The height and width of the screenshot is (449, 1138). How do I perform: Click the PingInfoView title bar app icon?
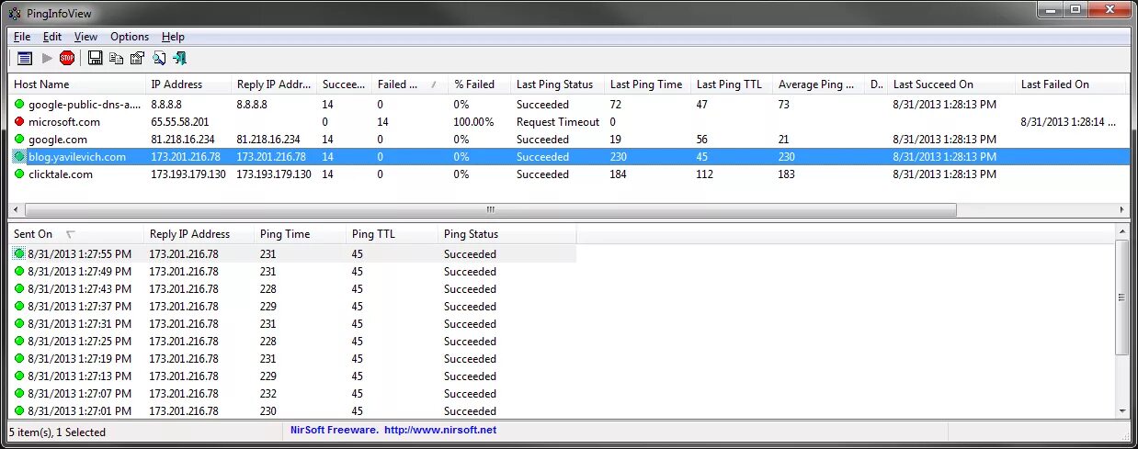[15, 13]
